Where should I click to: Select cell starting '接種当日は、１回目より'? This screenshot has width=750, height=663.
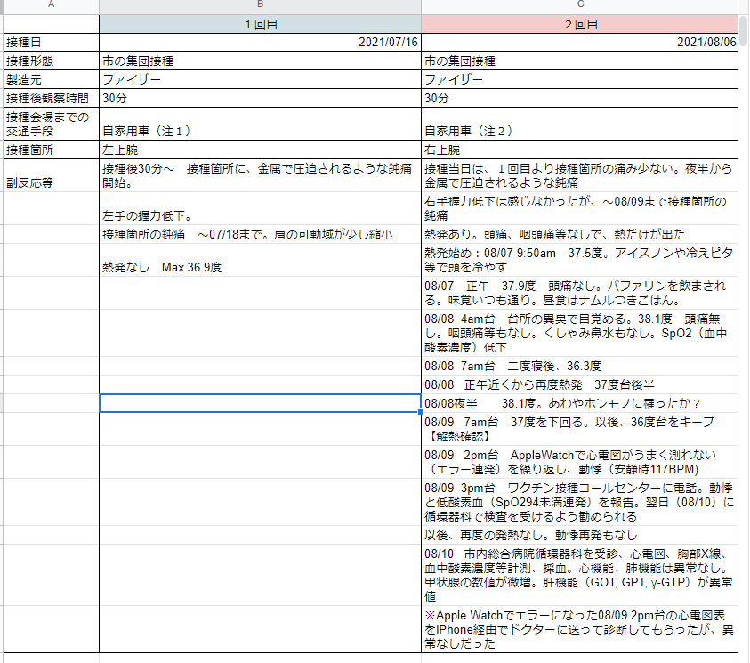[x=580, y=175]
